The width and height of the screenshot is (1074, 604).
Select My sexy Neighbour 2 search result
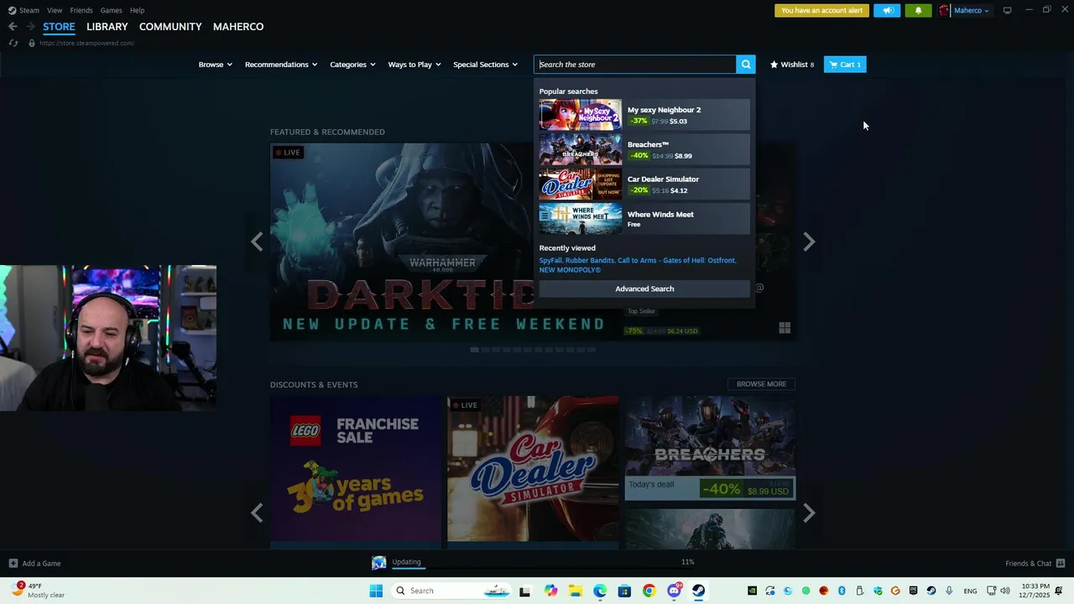[x=644, y=115]
